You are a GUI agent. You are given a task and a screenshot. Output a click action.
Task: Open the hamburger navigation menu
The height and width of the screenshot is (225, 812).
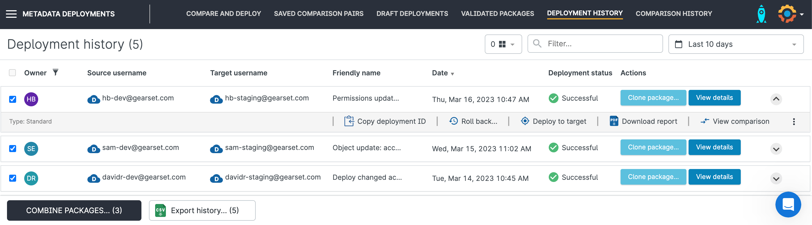point(11,14)
